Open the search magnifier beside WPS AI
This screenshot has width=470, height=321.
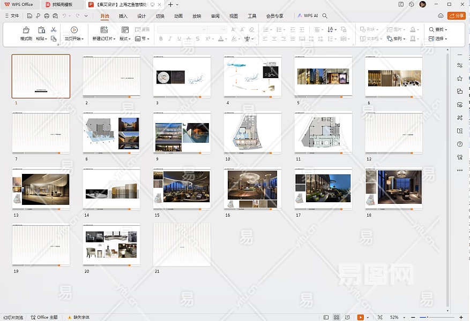click(325, 16)
